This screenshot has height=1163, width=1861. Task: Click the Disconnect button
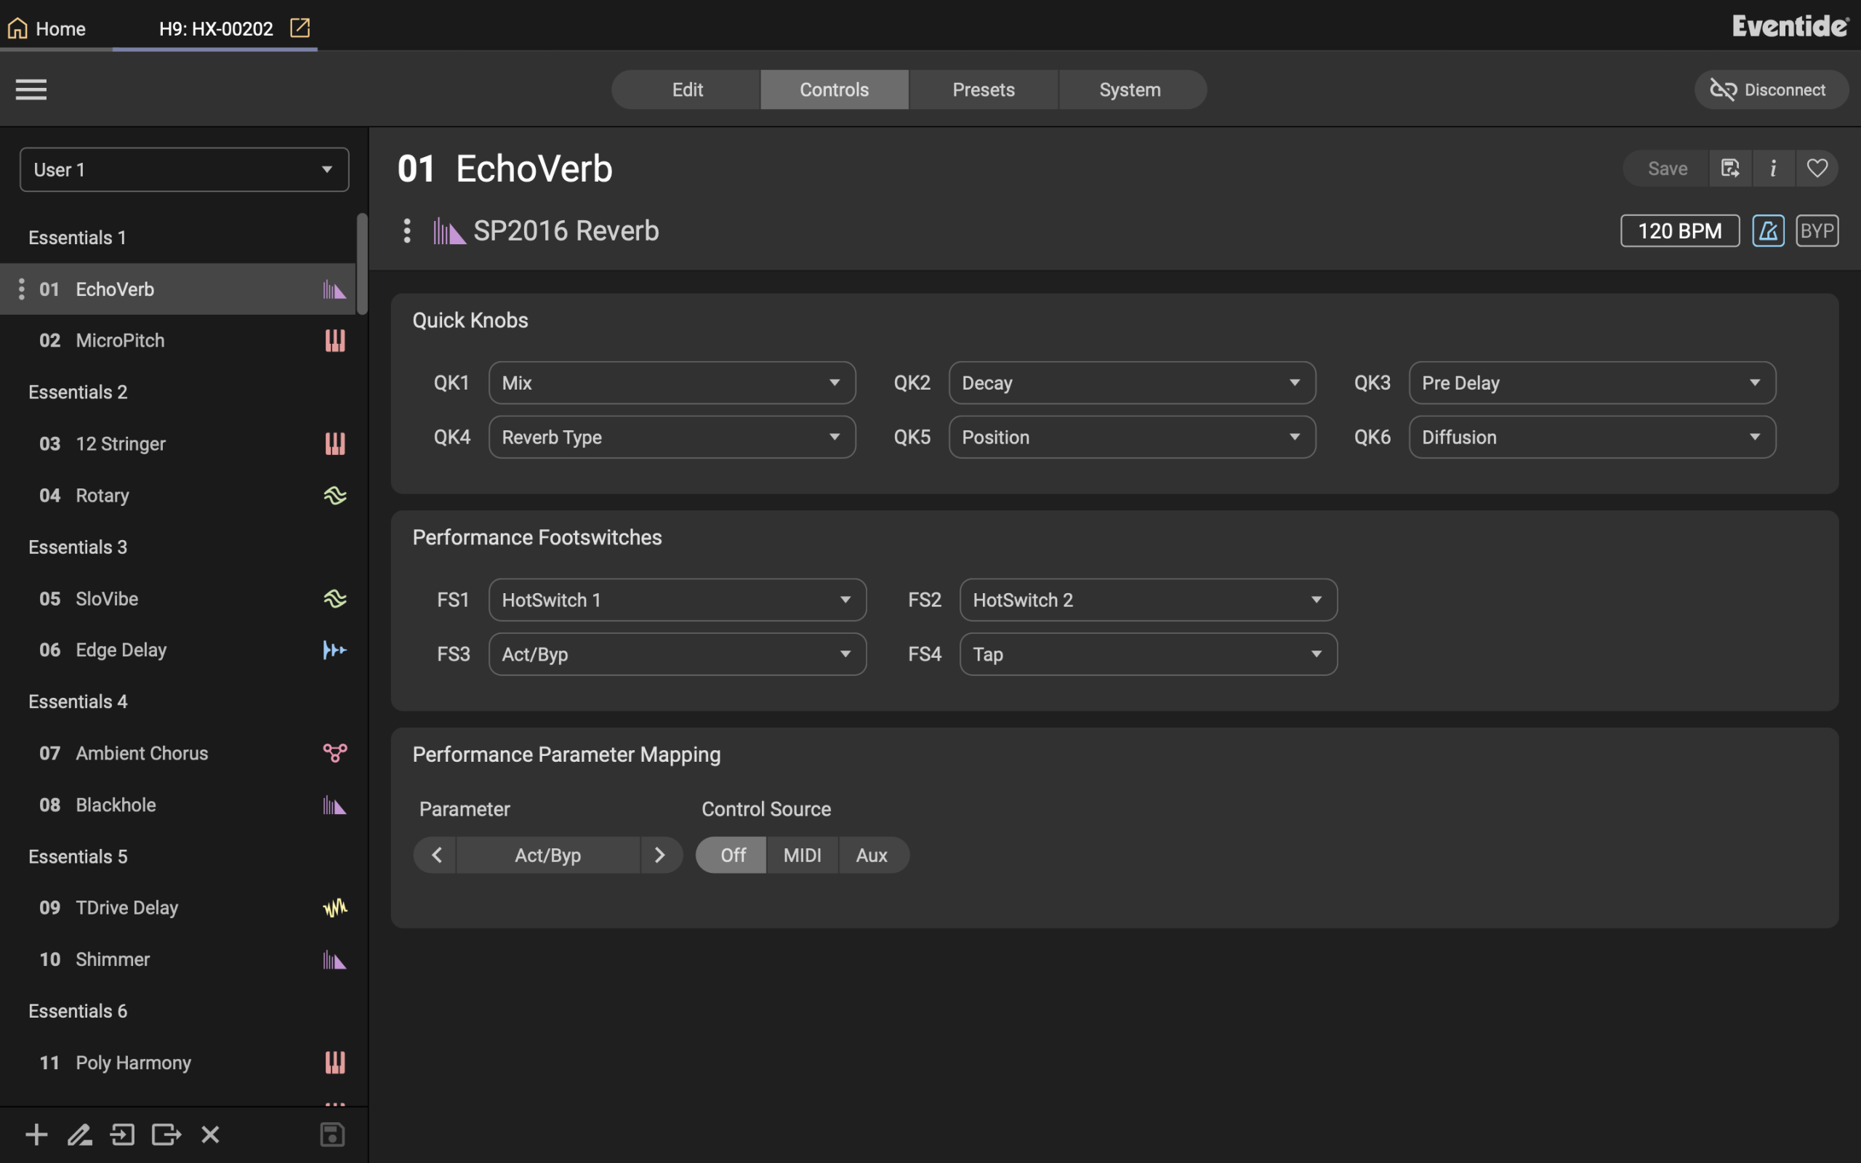point(1772,89)
